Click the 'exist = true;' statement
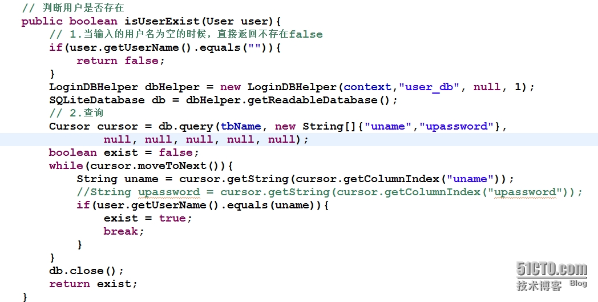The image size is (598, 302). (x=148, y=218)
